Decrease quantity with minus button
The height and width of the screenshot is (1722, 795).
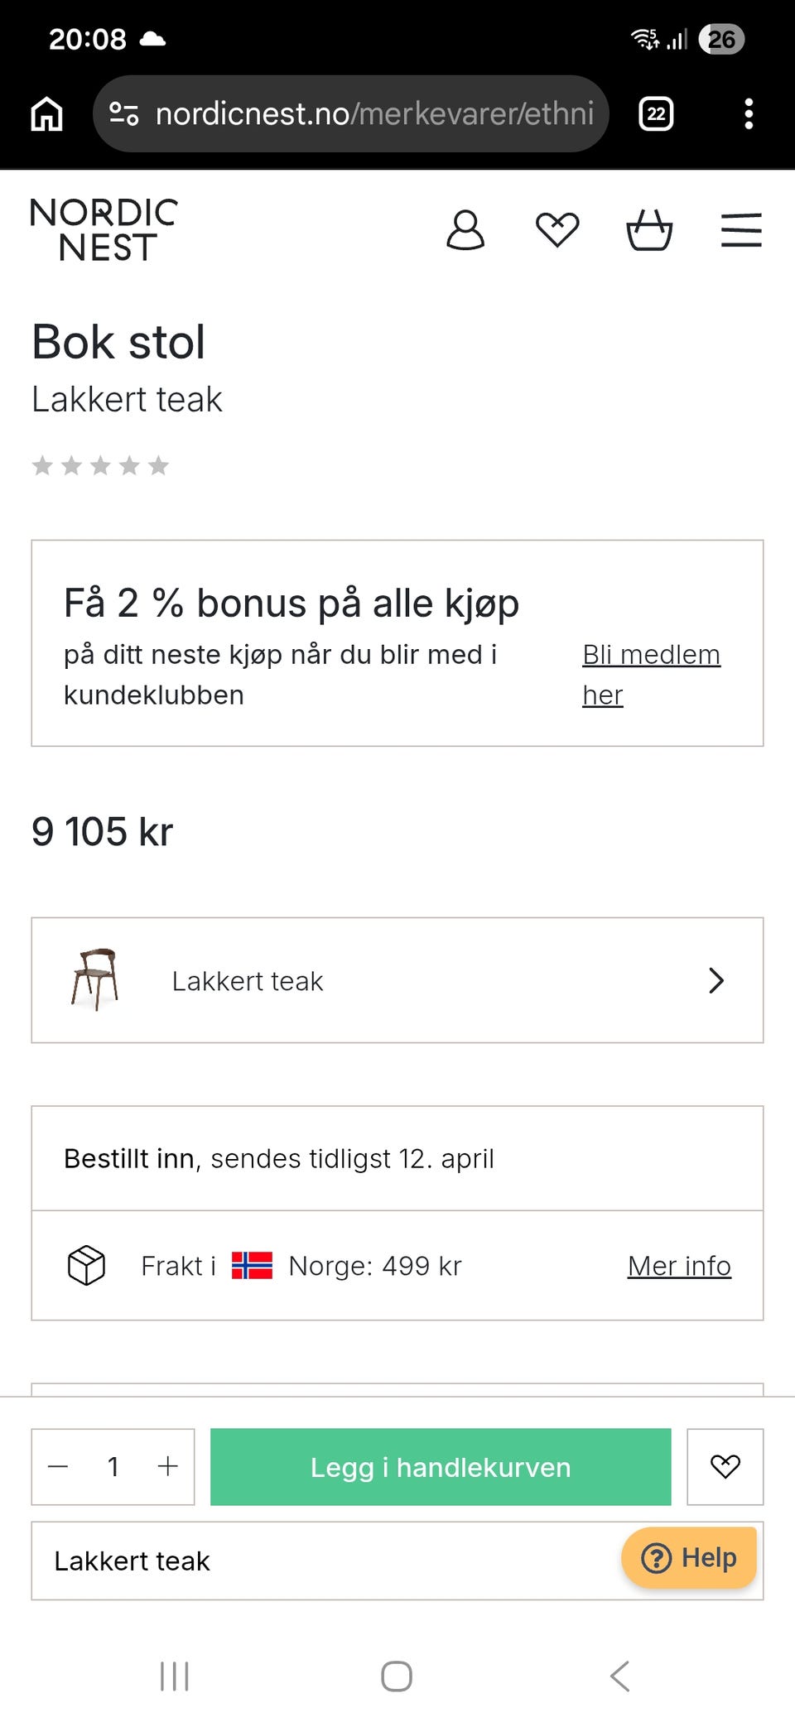pyautogui.click(x=58, y=1466)
